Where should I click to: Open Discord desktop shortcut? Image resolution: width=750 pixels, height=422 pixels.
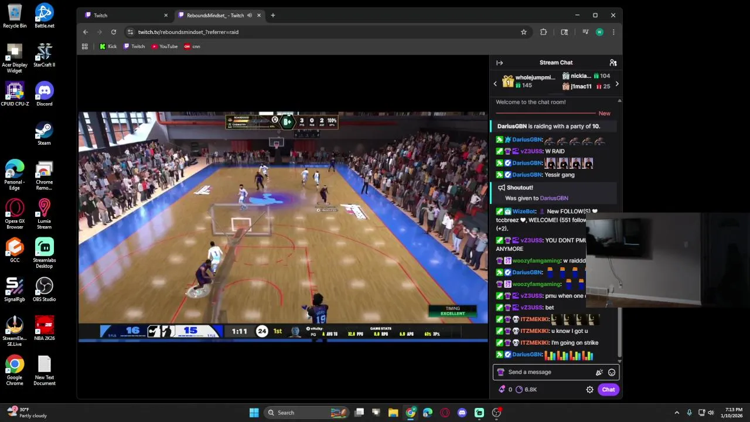(44, 94)
